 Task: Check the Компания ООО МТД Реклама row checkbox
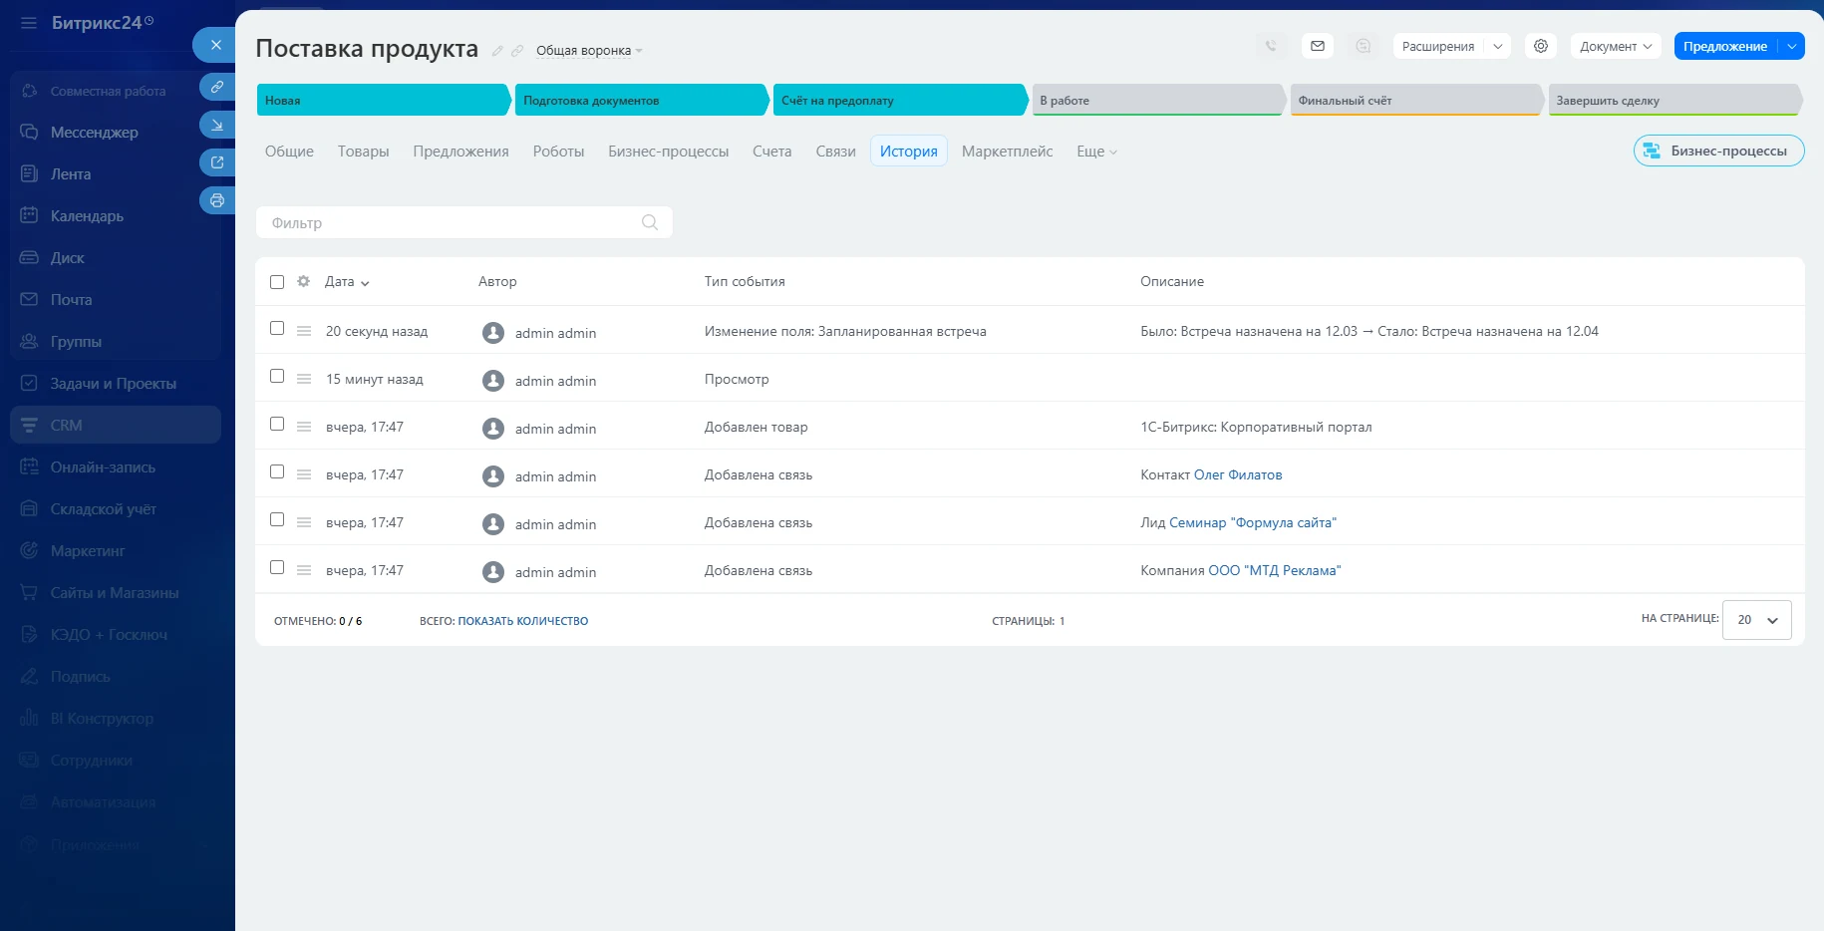[x=277, y=567]
